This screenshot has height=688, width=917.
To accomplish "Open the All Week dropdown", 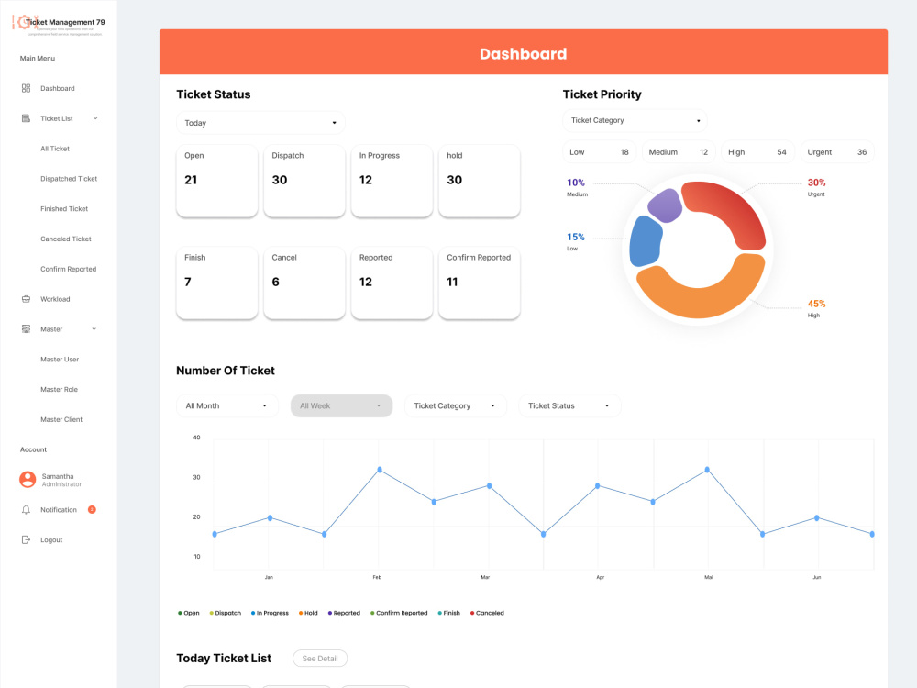I will pyautogui.click(x=341, y=405).
